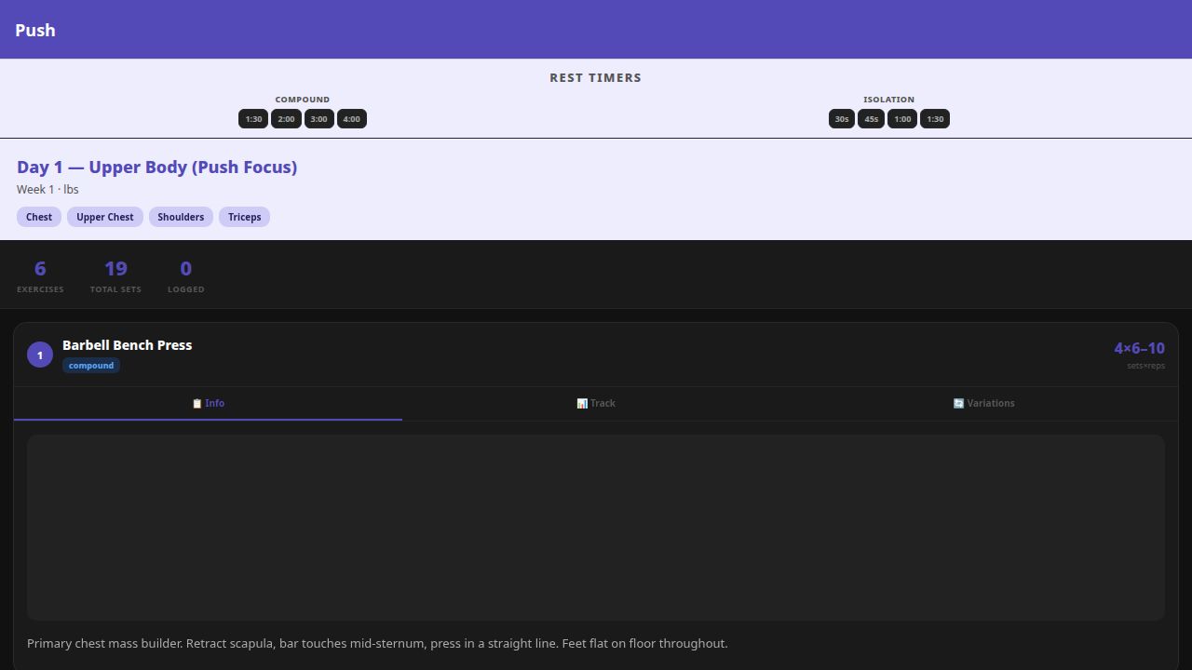Start the 30s isolation rest timer
This screenshot has width=1192, height=670.
click(842, 119)
